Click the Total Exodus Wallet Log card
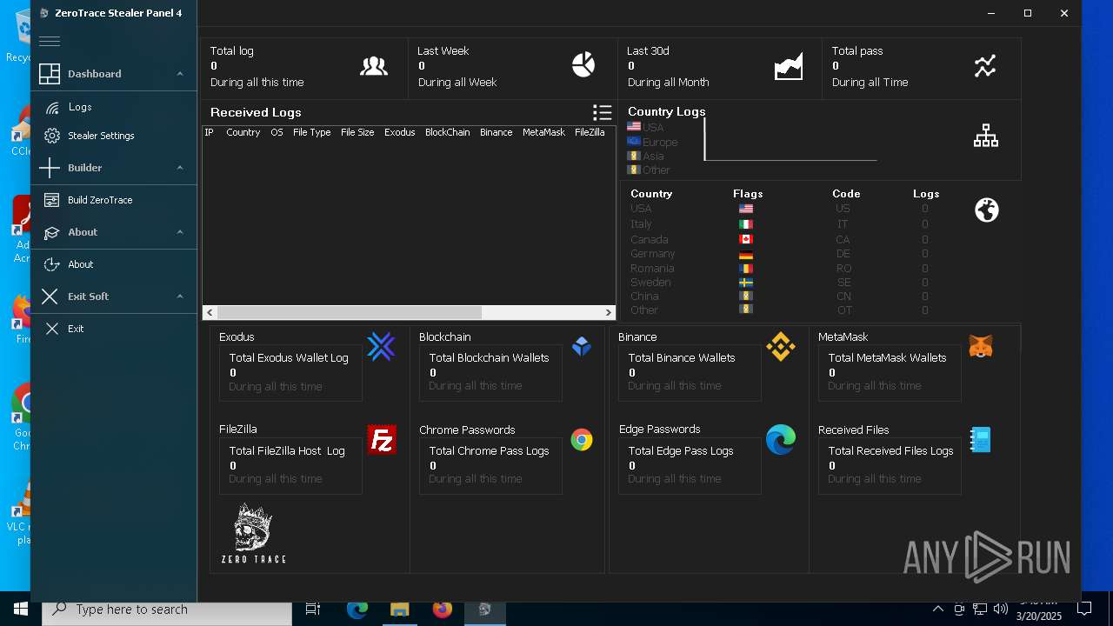This screenshot has height=626, width=1113. coord(290,373)
